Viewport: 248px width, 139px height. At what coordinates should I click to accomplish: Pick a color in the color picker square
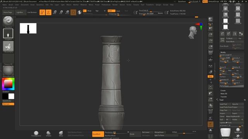(x=8, y=84)
